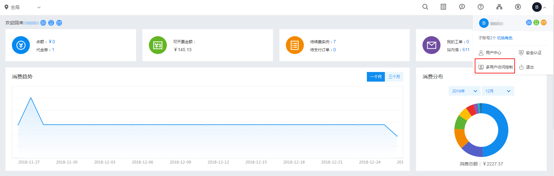This screenshot has height=176, width=554.
Task: Switch trend chart to 三个月 view
Action: point(394,77)
